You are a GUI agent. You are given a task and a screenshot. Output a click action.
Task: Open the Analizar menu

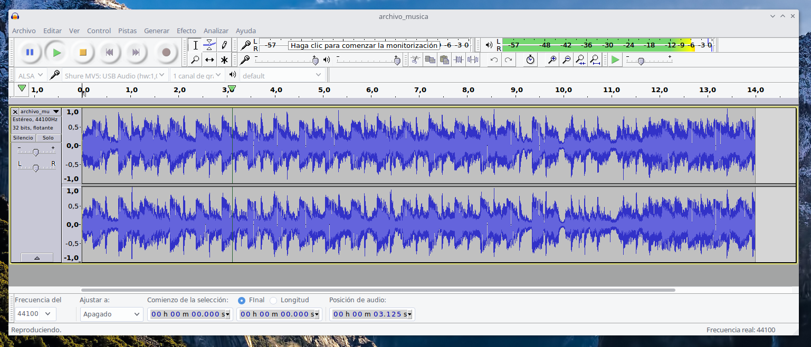[x=216, y=31]
